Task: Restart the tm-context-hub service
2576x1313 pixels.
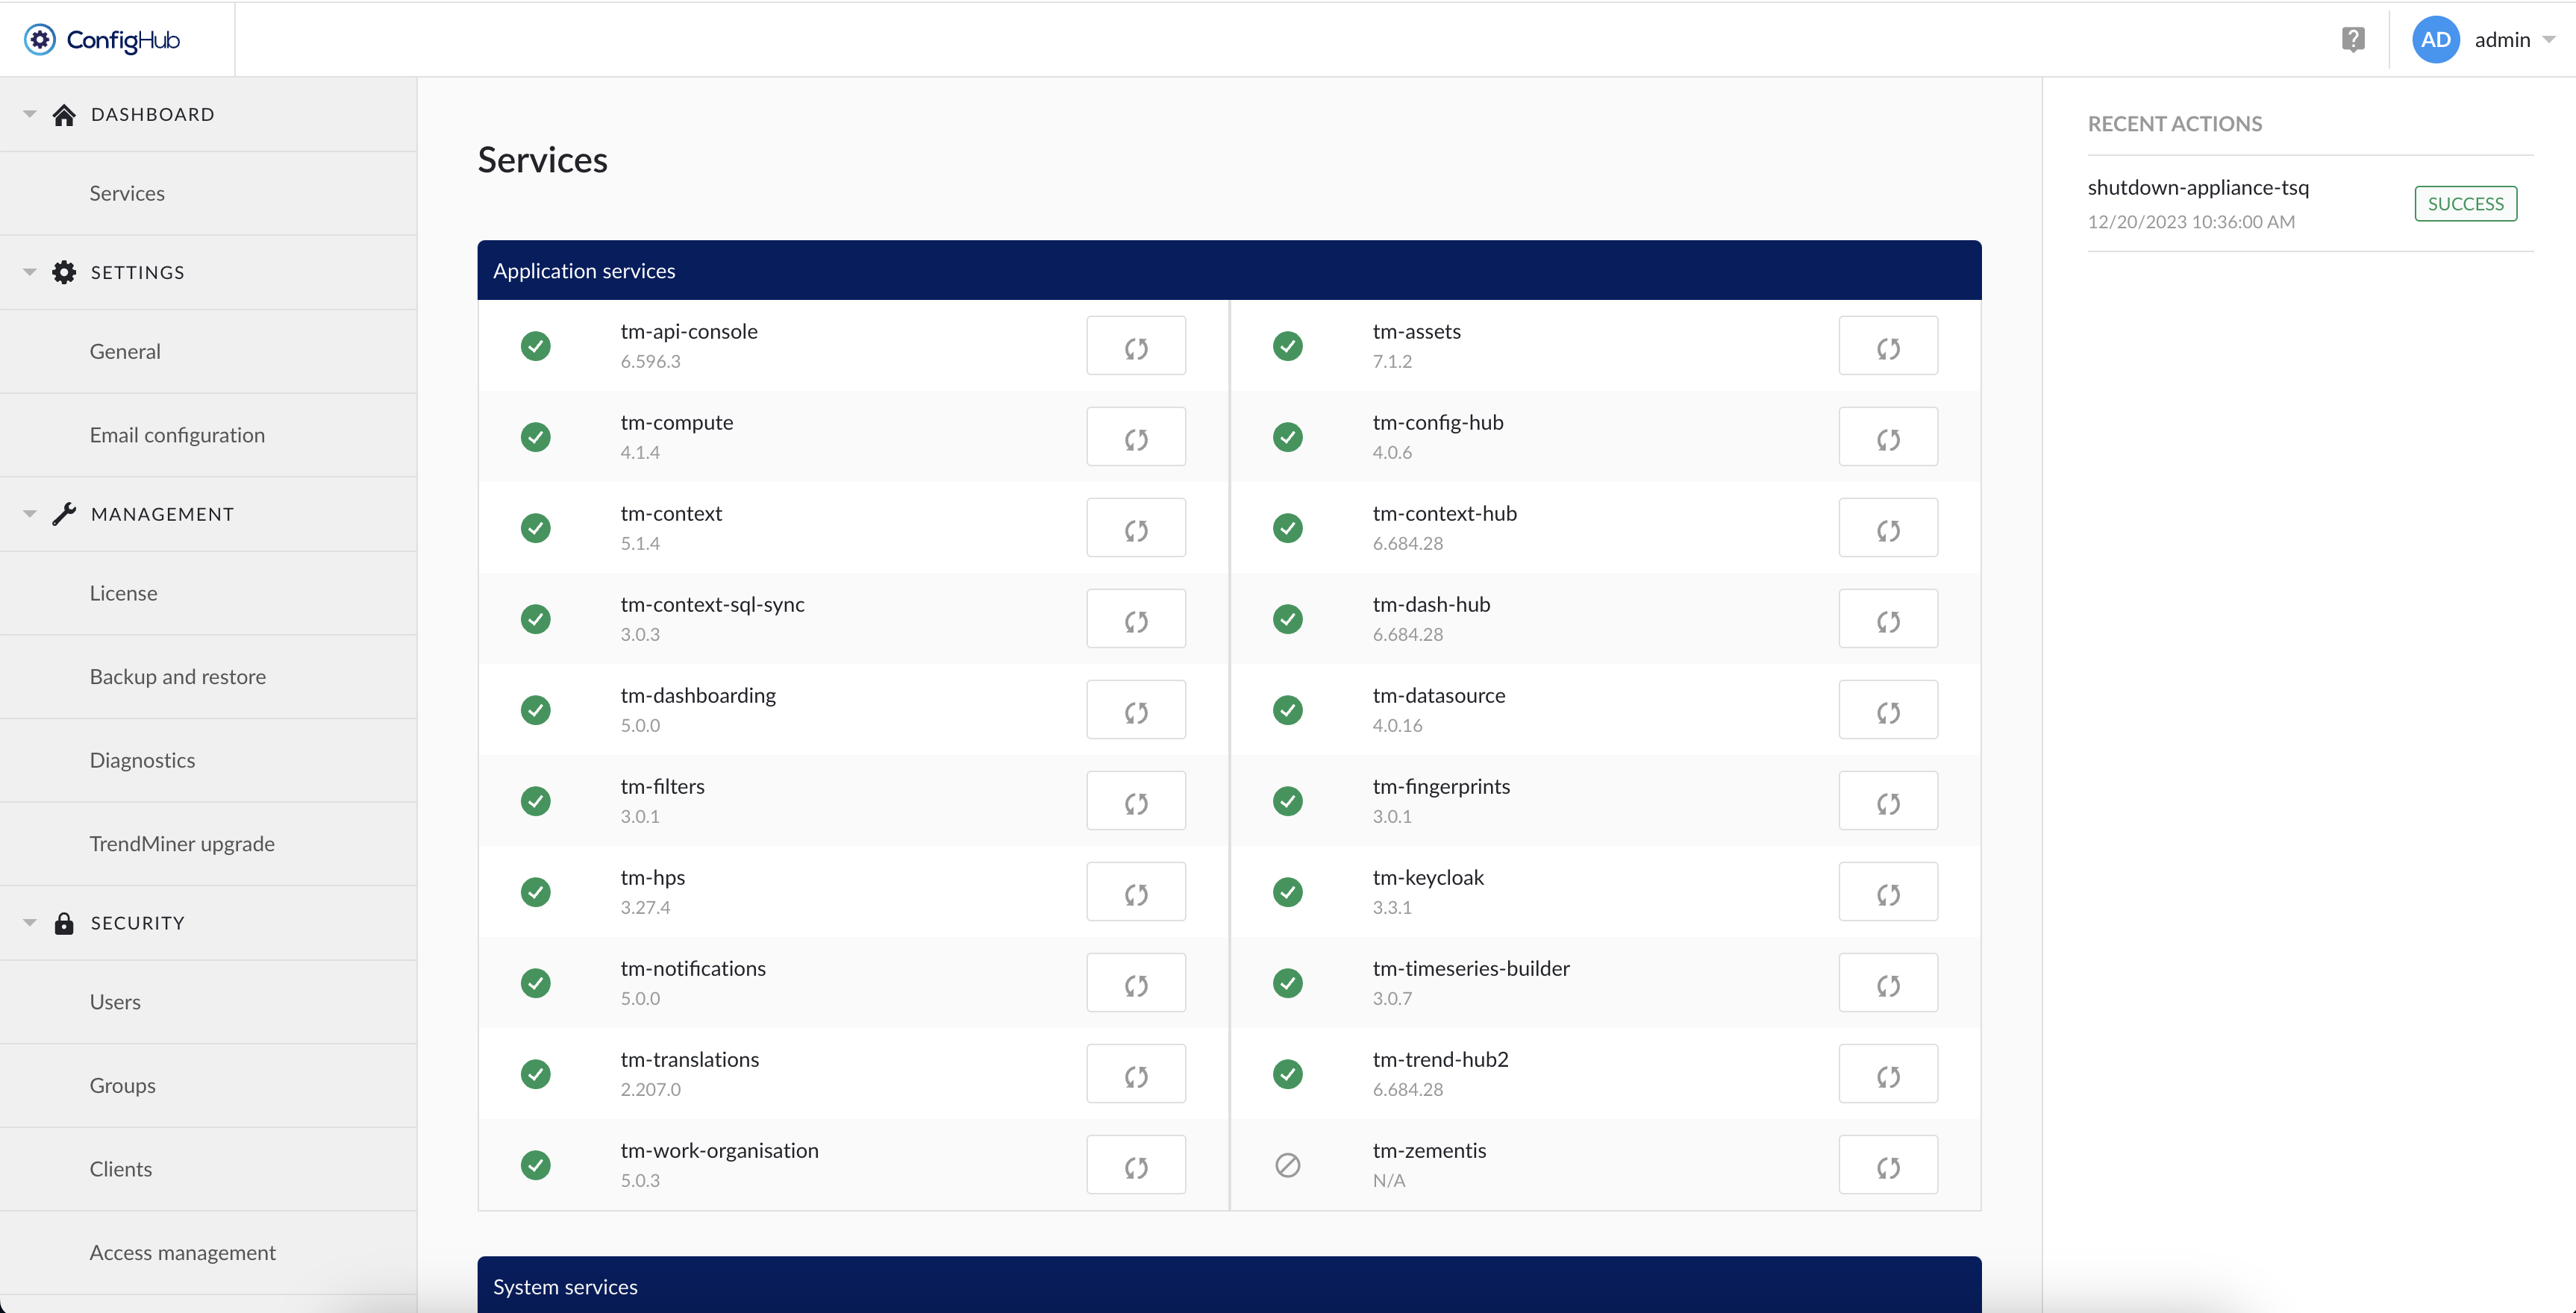Action: [x=1888, y=528]
